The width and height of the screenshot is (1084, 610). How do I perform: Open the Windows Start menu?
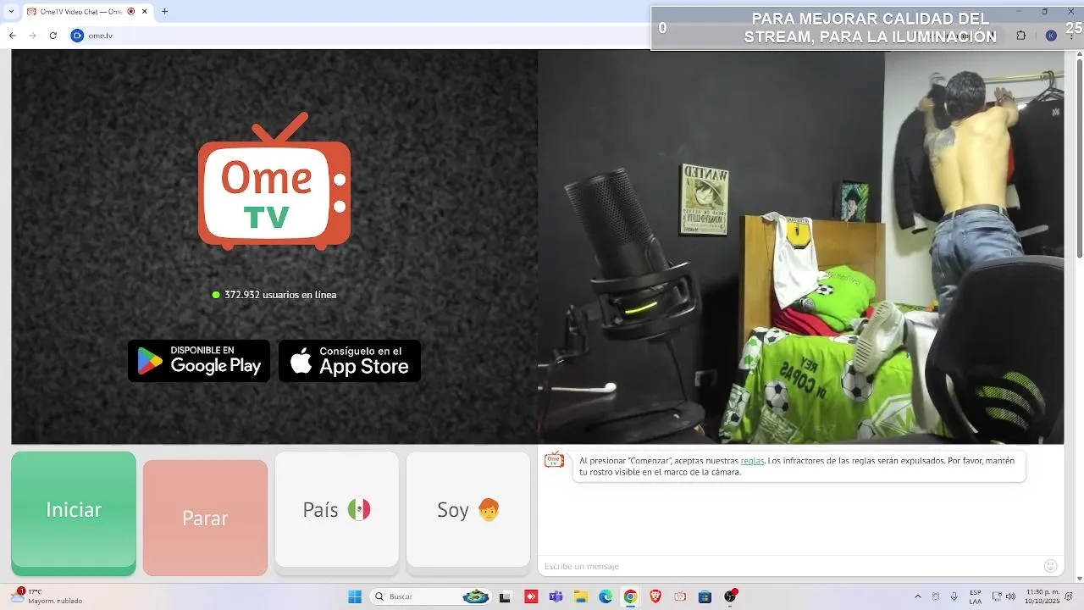[x=355, y=596]
